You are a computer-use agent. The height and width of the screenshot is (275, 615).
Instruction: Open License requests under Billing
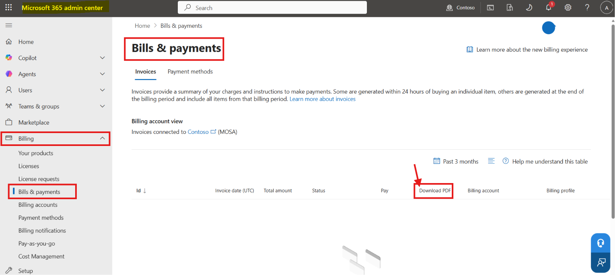pyautogui.click(x=39, y=179)
